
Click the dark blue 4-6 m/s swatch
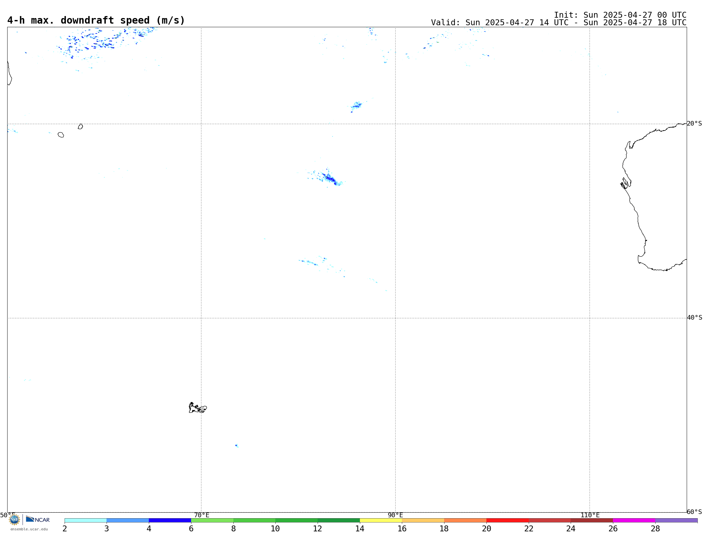(x=170, y=521)
